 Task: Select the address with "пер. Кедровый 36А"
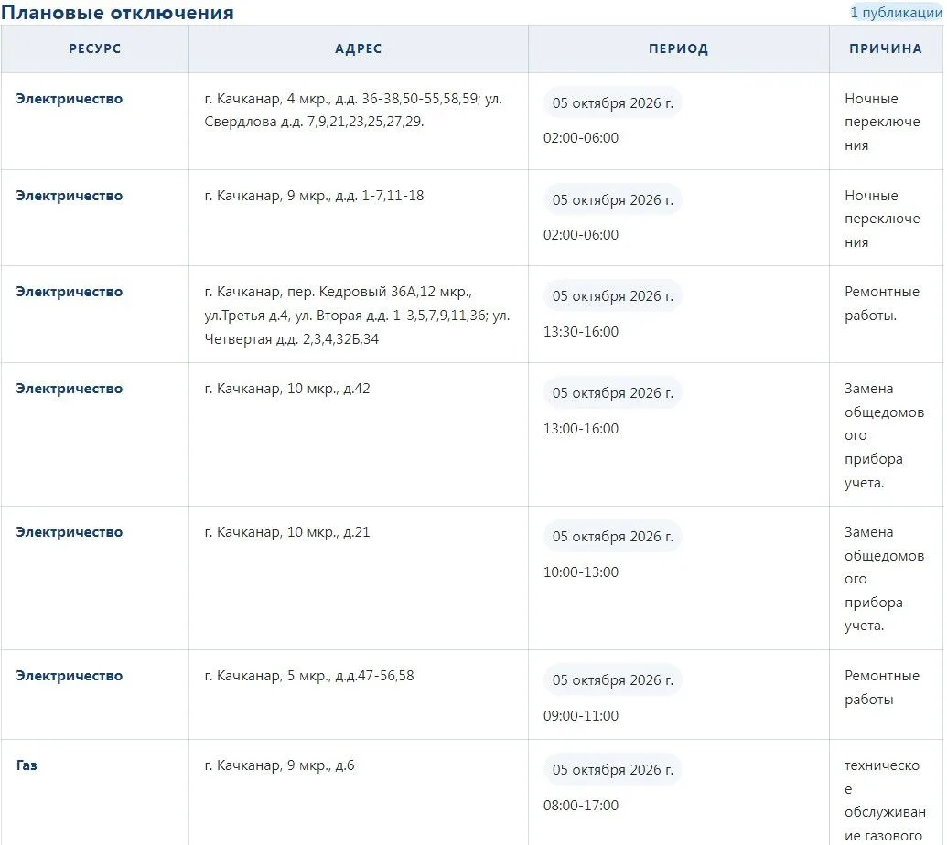tap(357, 316)
